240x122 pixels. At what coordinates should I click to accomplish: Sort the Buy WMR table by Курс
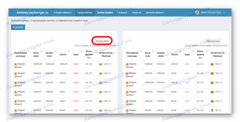81,51
